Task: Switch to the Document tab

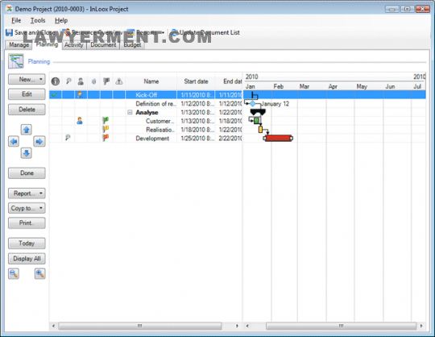Action: (103, 44)
